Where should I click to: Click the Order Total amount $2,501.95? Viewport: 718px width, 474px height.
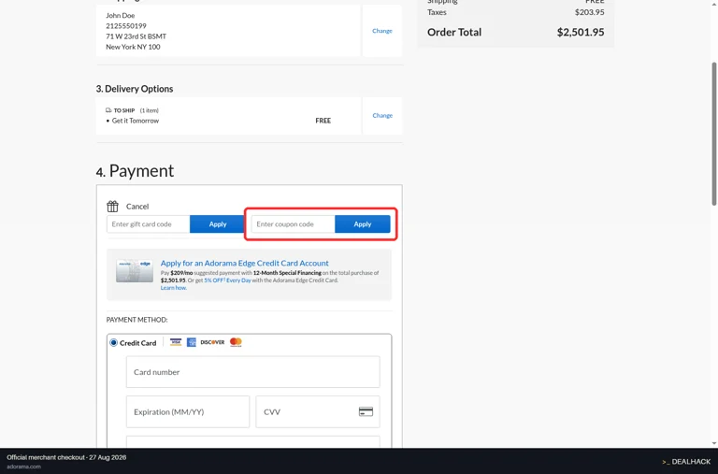(x=581, y=32)
